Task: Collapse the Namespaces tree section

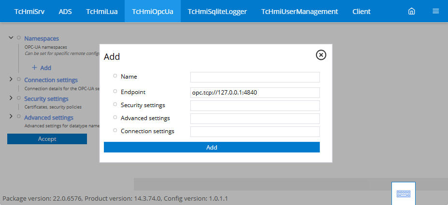Action: pos(11,38)
